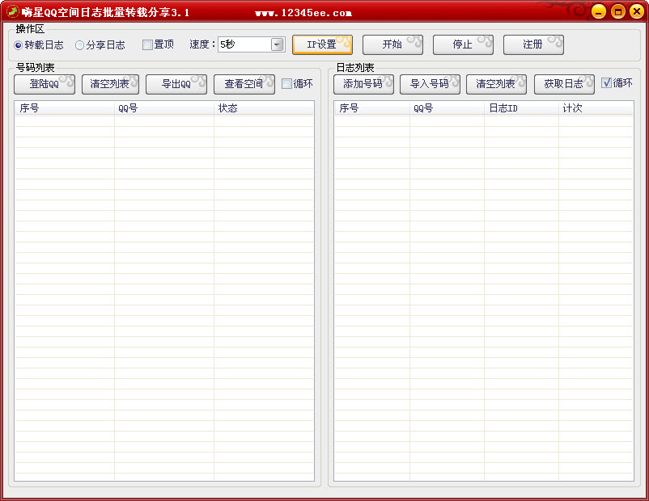Click QQ号 column header in 日志列表
The image size is (649, 501).
pos(447,108)
